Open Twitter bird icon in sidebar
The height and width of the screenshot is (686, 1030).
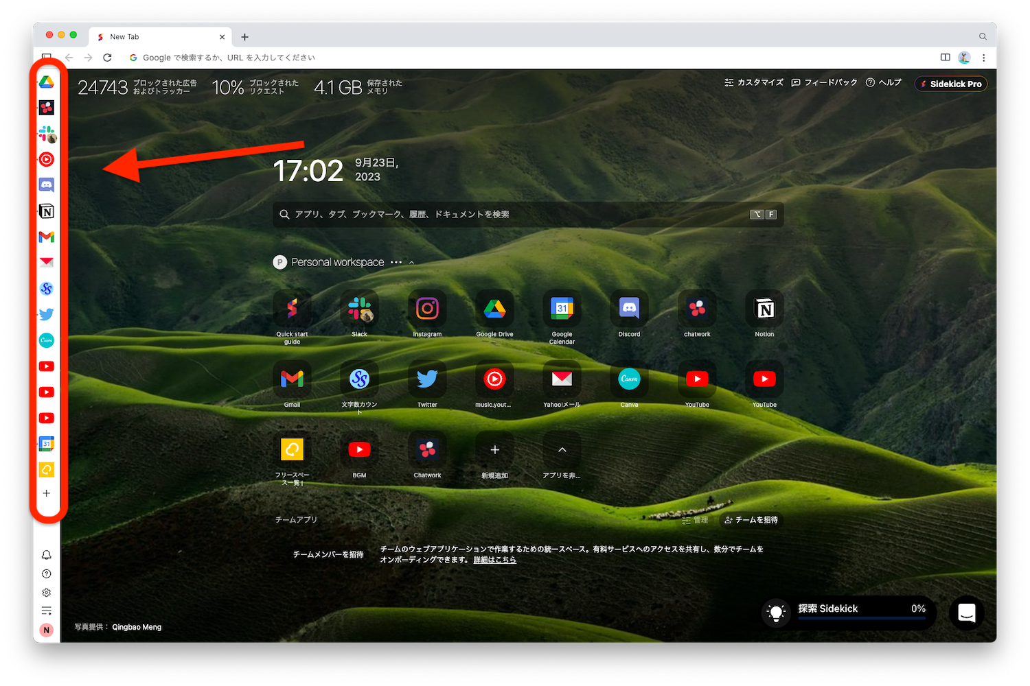tap(47, 314)
